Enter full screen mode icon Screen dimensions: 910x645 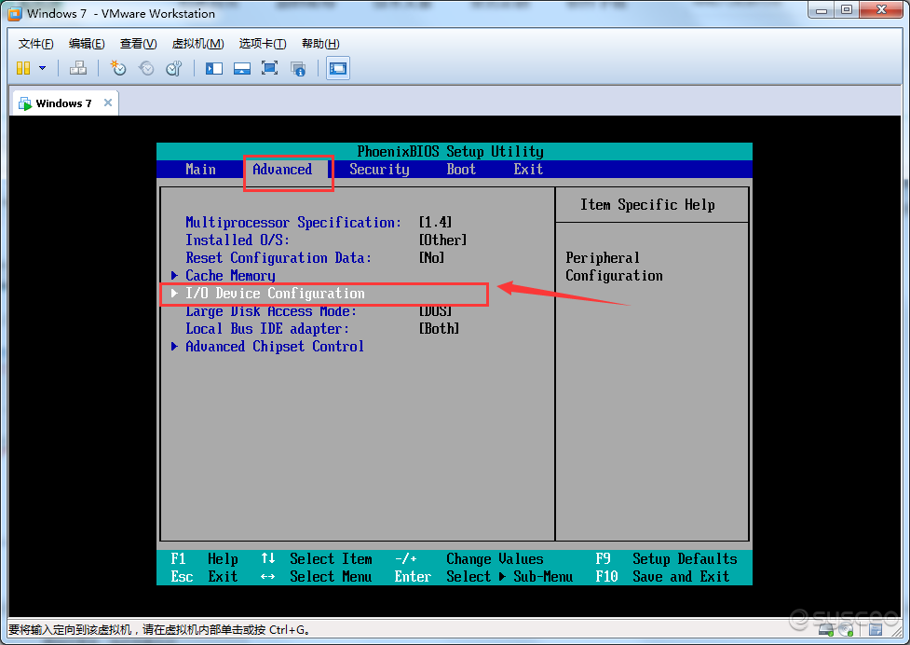(270, 68)
